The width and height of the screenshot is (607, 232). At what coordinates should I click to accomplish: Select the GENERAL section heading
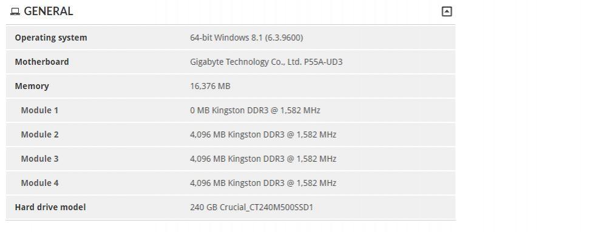pos(49,12)
